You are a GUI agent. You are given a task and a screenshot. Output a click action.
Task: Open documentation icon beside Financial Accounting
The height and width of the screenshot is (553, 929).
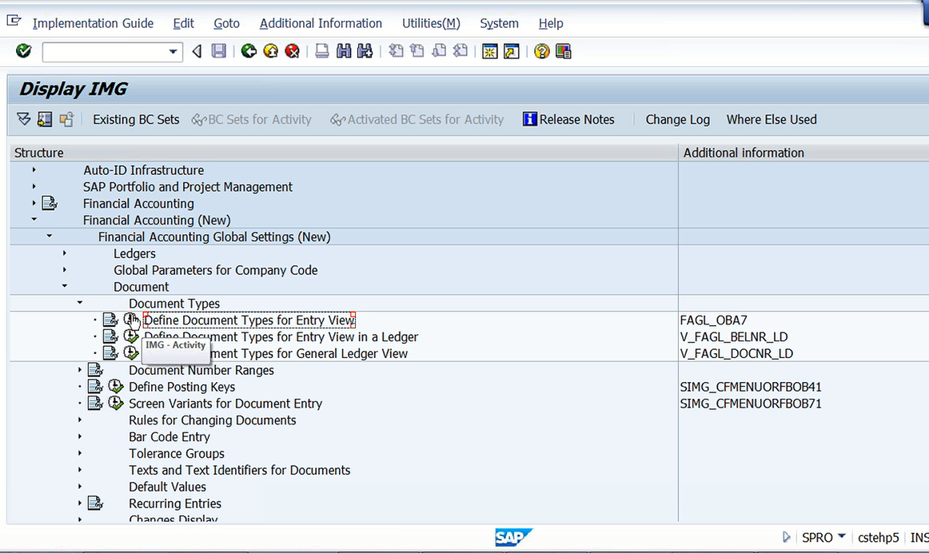(50, 204)
